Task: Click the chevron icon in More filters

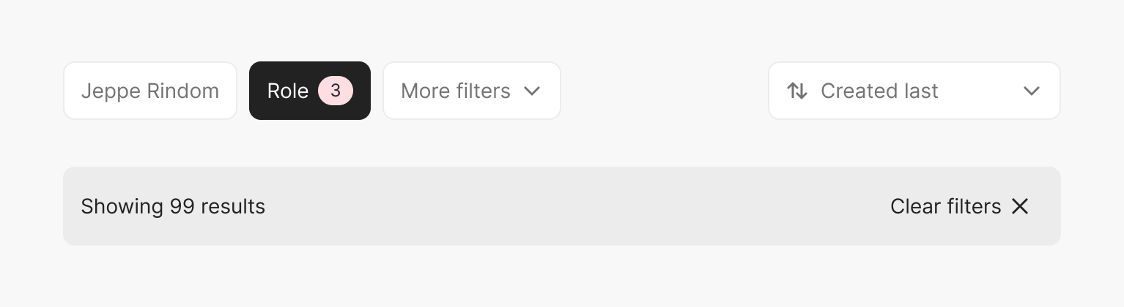Action: (533, 91)
